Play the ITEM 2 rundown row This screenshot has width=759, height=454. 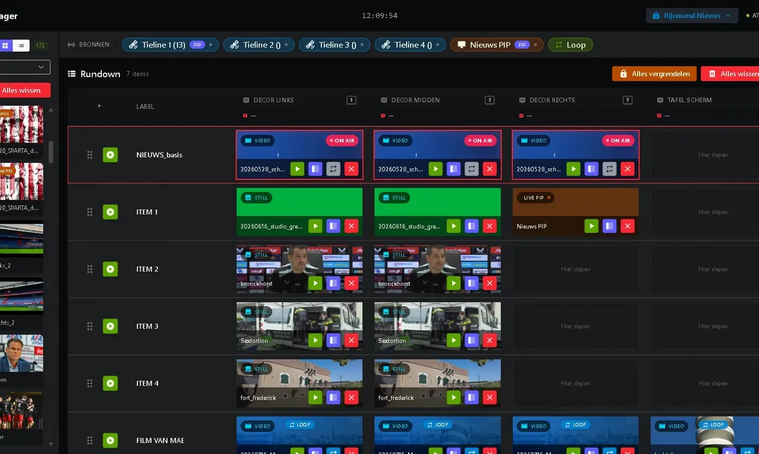click(x=110, y=269)
